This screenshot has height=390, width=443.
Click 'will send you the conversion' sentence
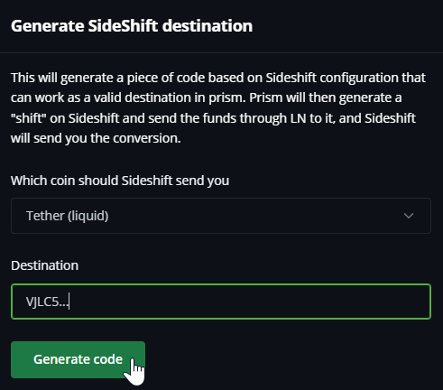pyautogui.click(x=96, y=138)
